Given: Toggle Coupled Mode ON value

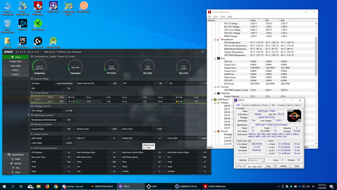Looking at the screenshot, I should [69, 129].
